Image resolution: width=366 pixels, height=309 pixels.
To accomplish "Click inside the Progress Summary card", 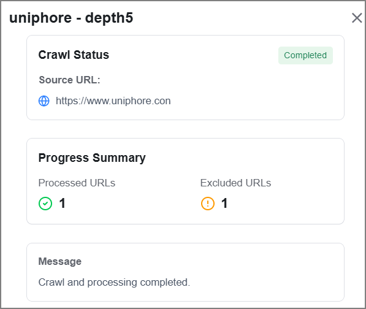I will (x=185, y=181).
